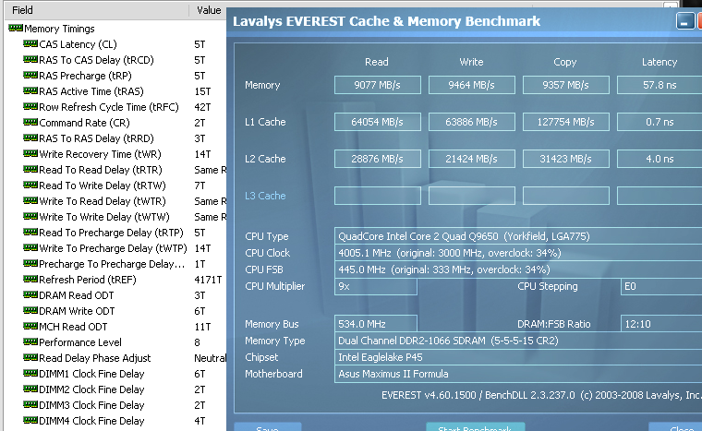The height and width of the screenshot is (431, 702).
Task: Click the memory icon beside DRAM Write ODT
Action: coord(30,310)
